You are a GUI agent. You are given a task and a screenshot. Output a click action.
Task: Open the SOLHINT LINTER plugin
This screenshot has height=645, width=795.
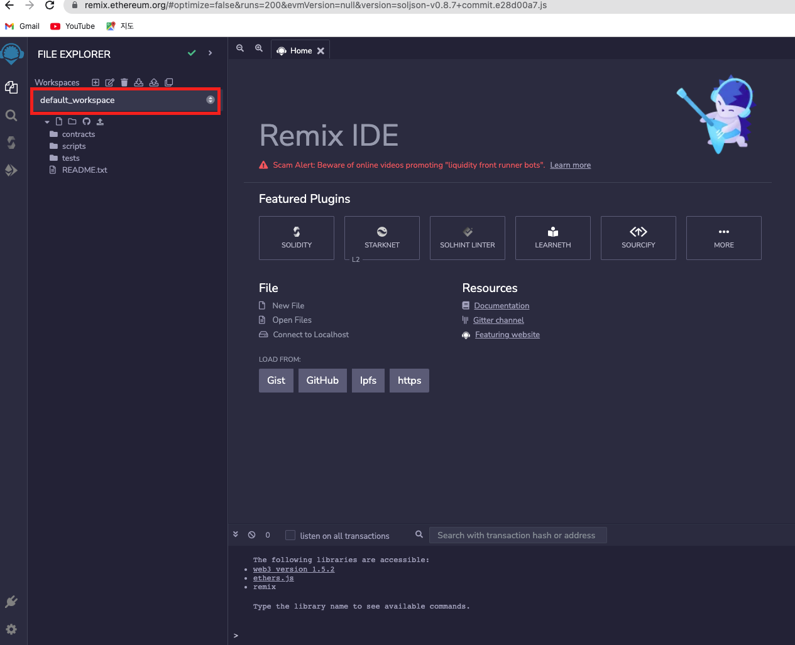(468, 238)
